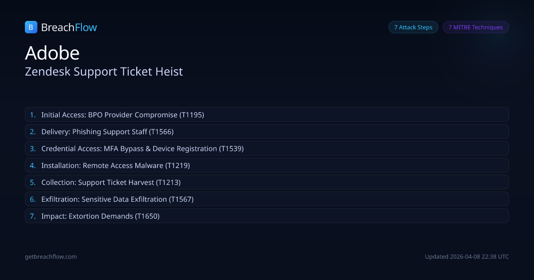Click the number 1 step marker
The height and width of the screenshot is (280, 534).
32,115
